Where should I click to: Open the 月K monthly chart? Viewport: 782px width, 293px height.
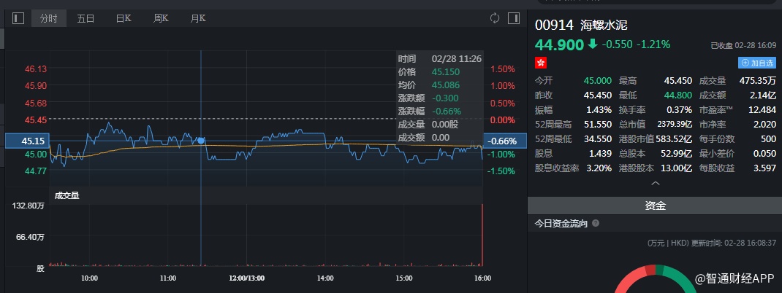point(197,18)
